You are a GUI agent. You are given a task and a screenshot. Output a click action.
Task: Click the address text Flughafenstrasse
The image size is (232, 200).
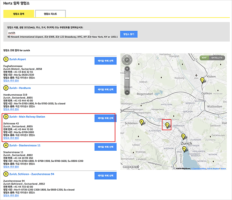coord(13,66)
